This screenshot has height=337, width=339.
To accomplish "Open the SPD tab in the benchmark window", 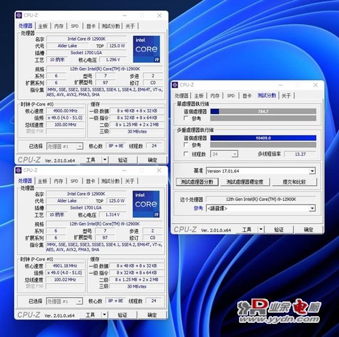I will click(x=231, y=96).
